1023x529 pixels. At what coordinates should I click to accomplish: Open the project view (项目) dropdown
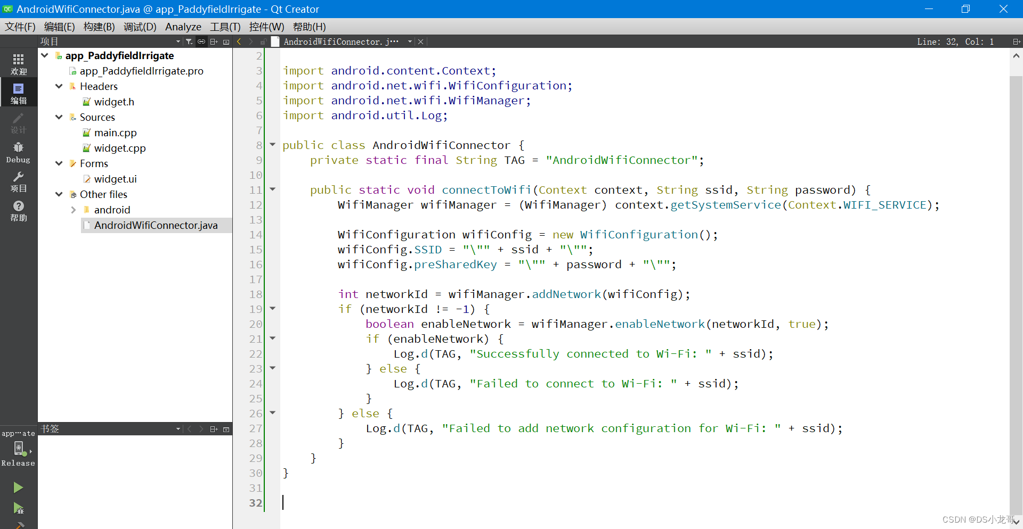pos(178,42)
